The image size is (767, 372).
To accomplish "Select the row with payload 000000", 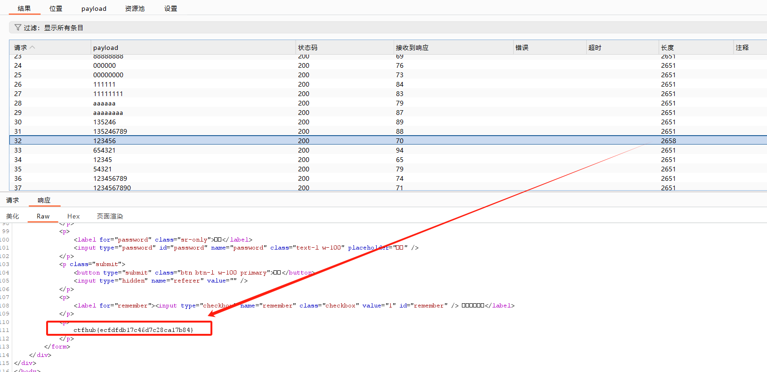I will [x=388, y=65].
